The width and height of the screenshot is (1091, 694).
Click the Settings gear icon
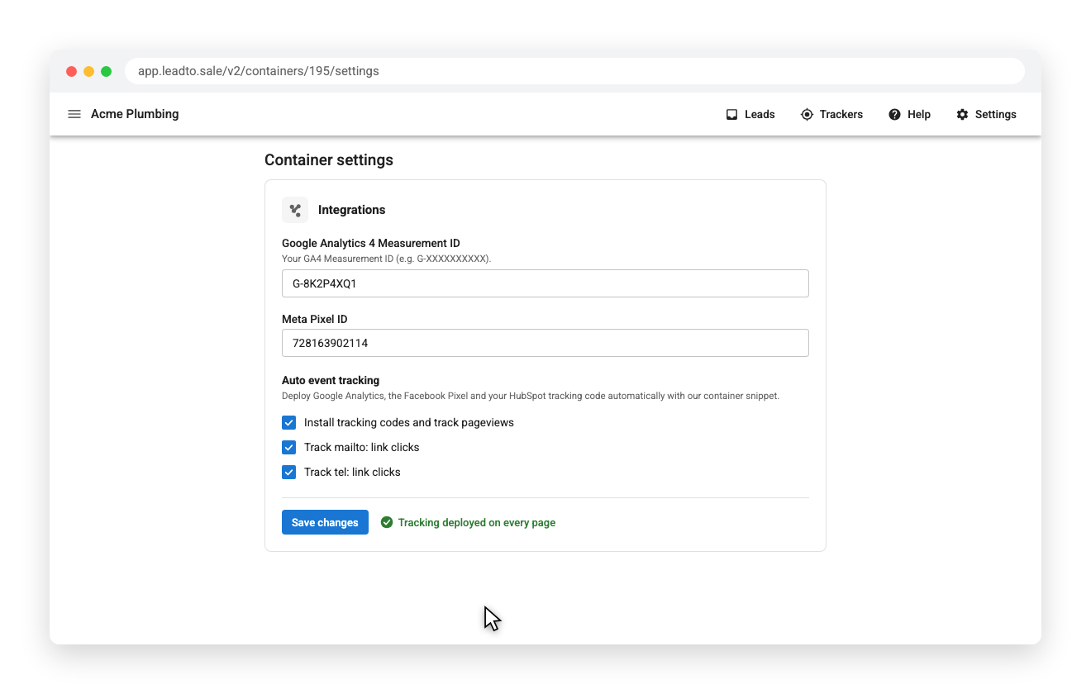pos(962,115)
